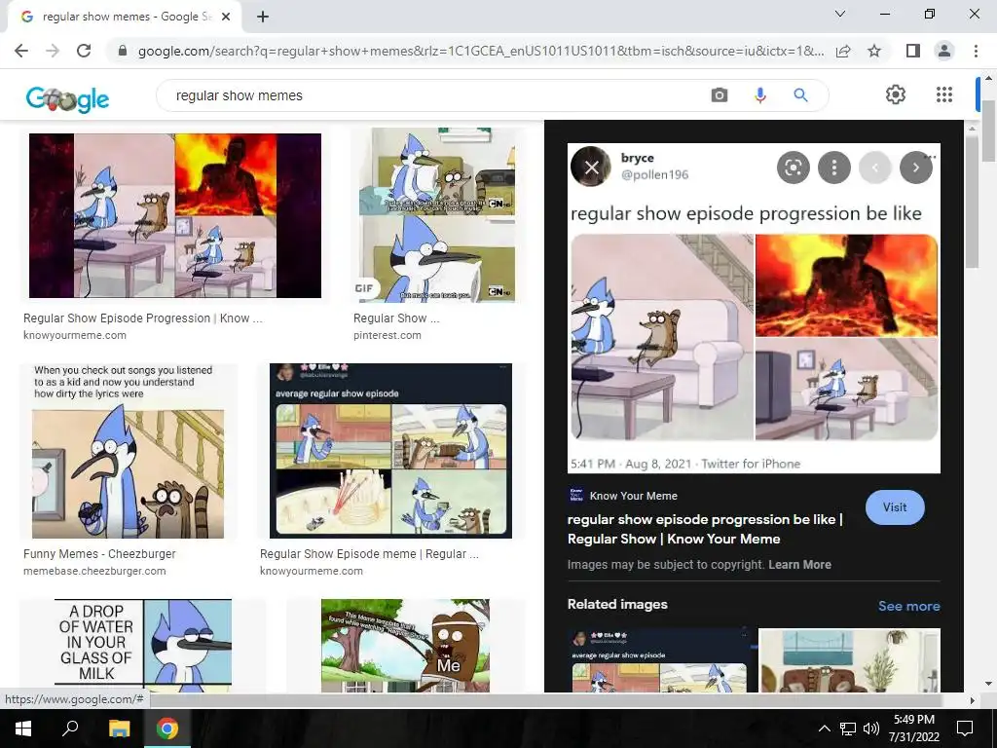Click the address bar URL
The image size is (997, 748).
pyautogui.click(x=481, y=51)
